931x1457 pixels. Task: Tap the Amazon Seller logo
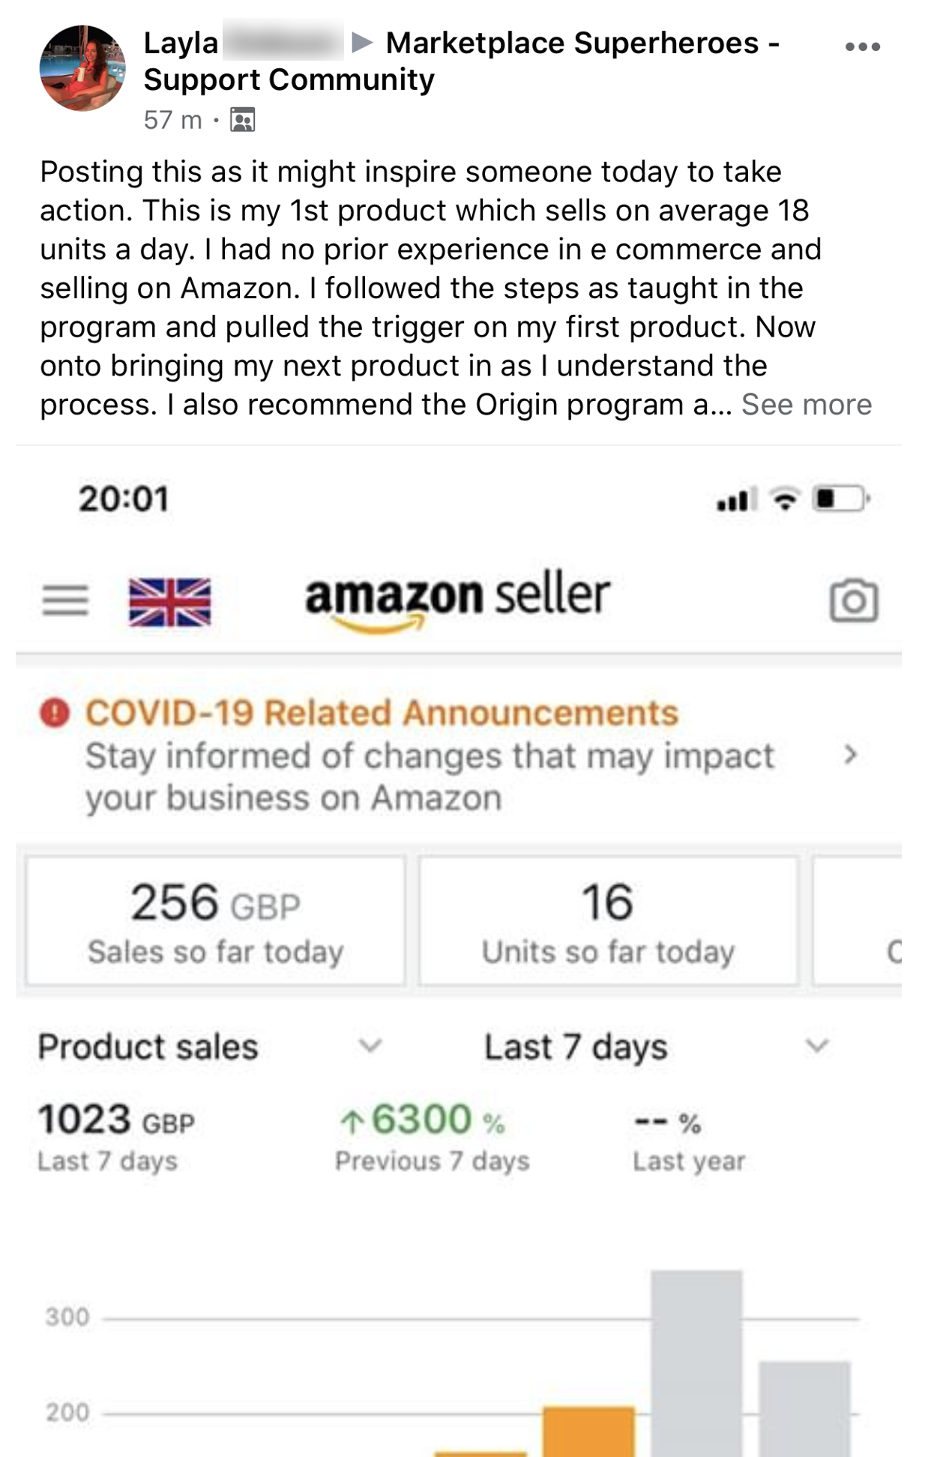coord(457,600)
